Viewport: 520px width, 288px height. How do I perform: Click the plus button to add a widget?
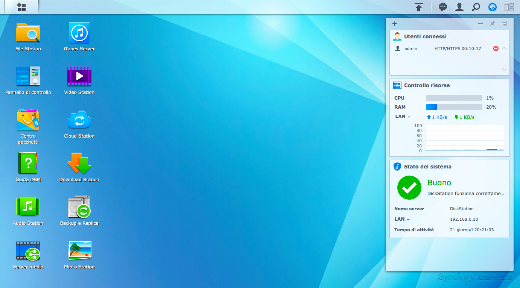(x=395, y=24)
